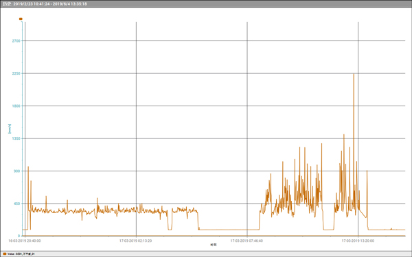This screenshot has height=257, width=412.
Task: Click the vertical Y-axis unit title
Action: point(10,129)
